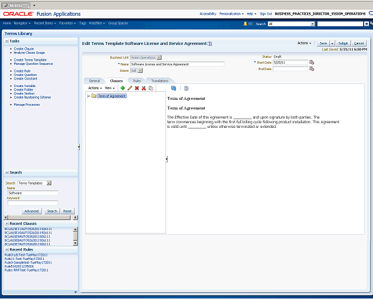Click the Create Numbering Scheme link

click(33, 98)
